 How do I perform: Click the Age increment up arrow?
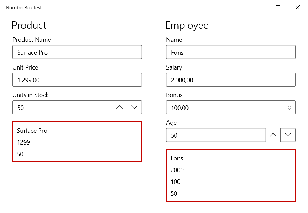273,135
